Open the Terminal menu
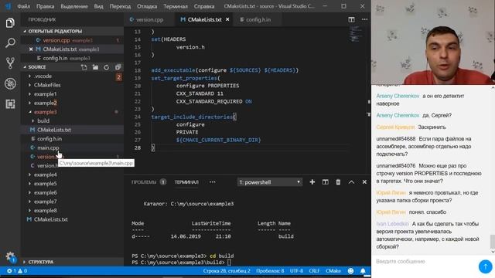 176,6
